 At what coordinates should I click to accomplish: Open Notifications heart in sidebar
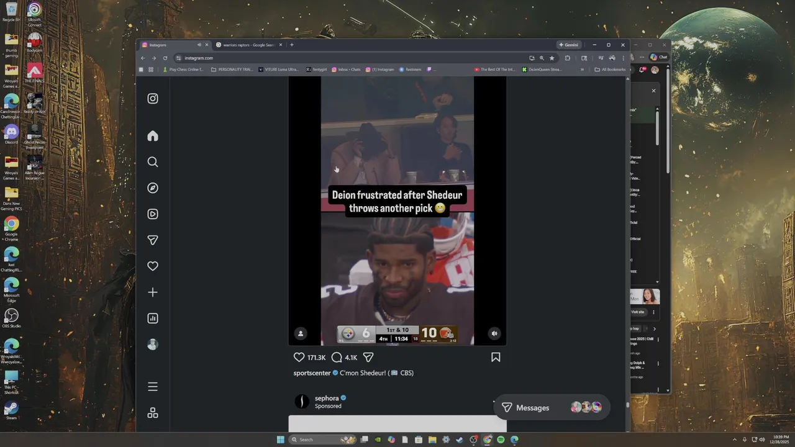(153, 266)
